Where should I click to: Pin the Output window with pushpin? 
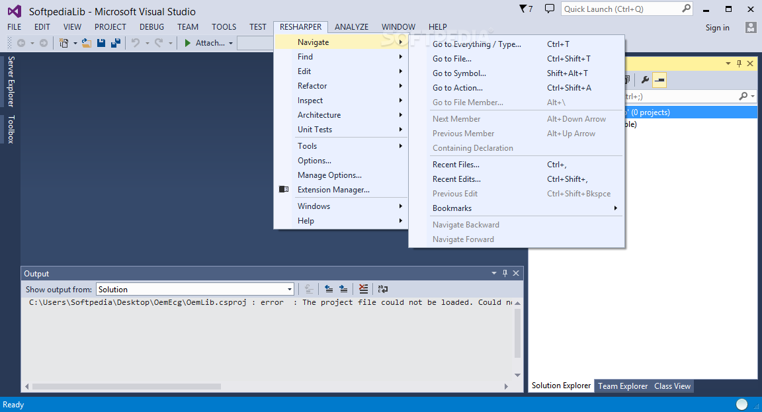(505, 274)
